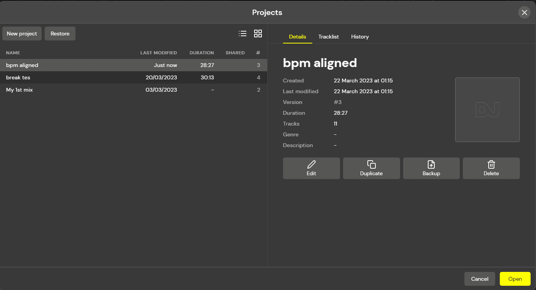Close the Projects dialog with X
Viewport: 536px width, 290px height.
click(x=524, y=12)
